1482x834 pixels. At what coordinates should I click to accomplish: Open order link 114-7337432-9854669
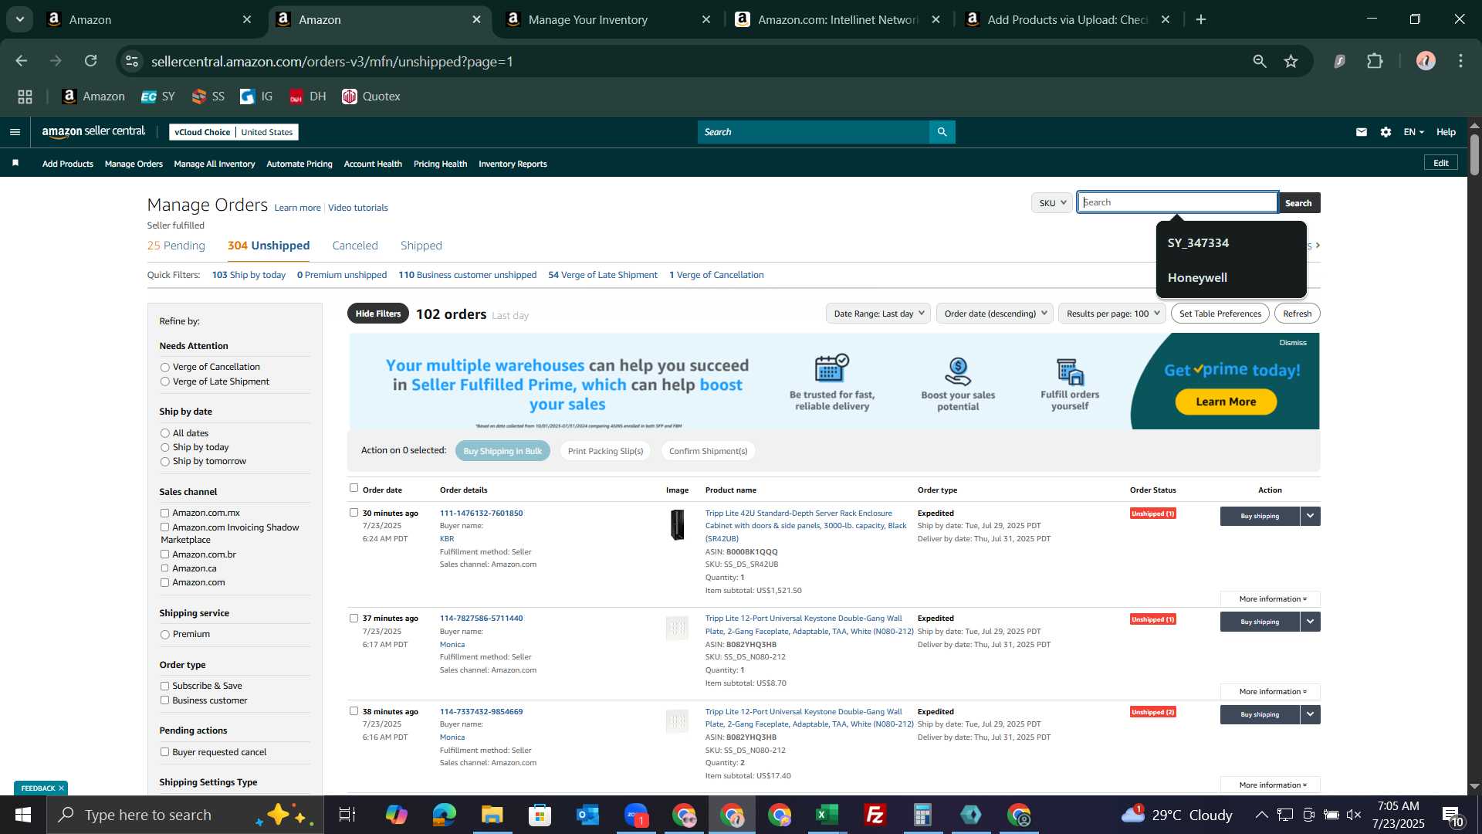(481, 711)
